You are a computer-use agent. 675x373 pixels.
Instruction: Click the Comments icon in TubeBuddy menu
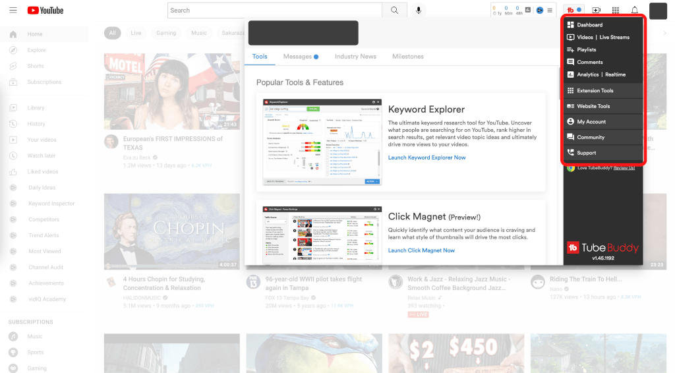(571, 62)
